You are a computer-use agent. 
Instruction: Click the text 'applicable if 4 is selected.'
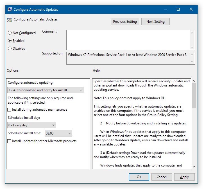[x=27, y=103]
